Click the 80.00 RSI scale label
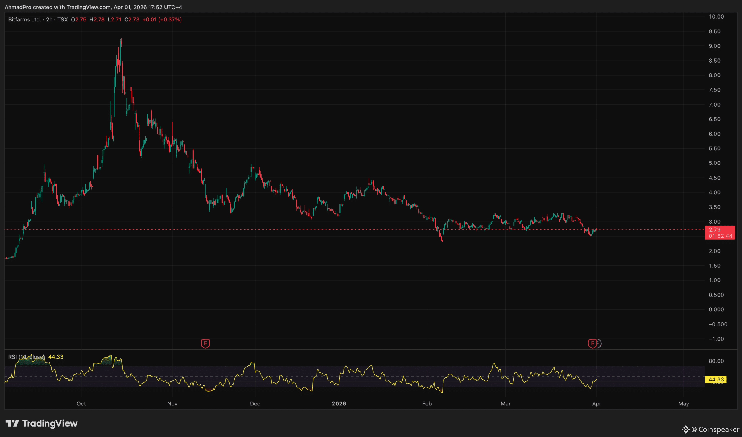Viewport: 742px width, 437px height. pyautogui.click(x=716, y=361)
